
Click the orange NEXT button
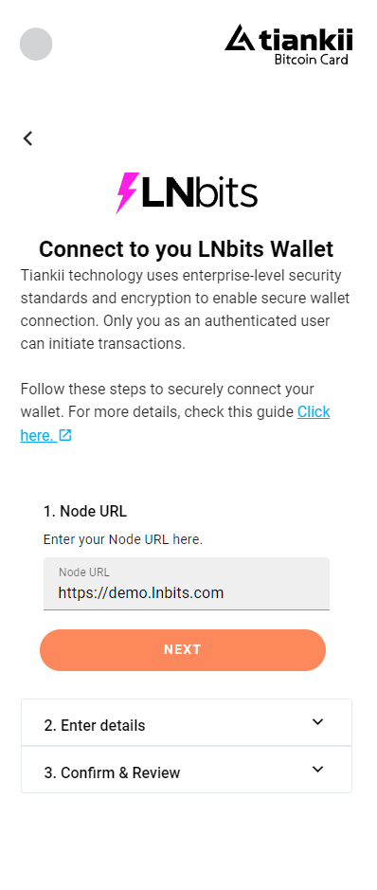point(183,650)
